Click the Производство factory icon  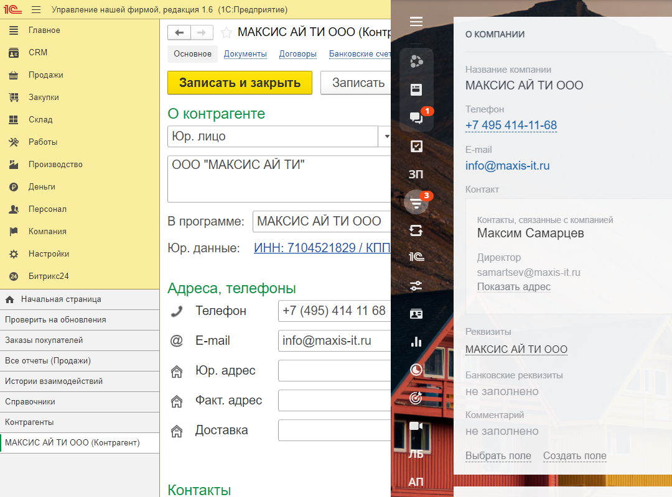pyautogui.click(x=14, y=165)
